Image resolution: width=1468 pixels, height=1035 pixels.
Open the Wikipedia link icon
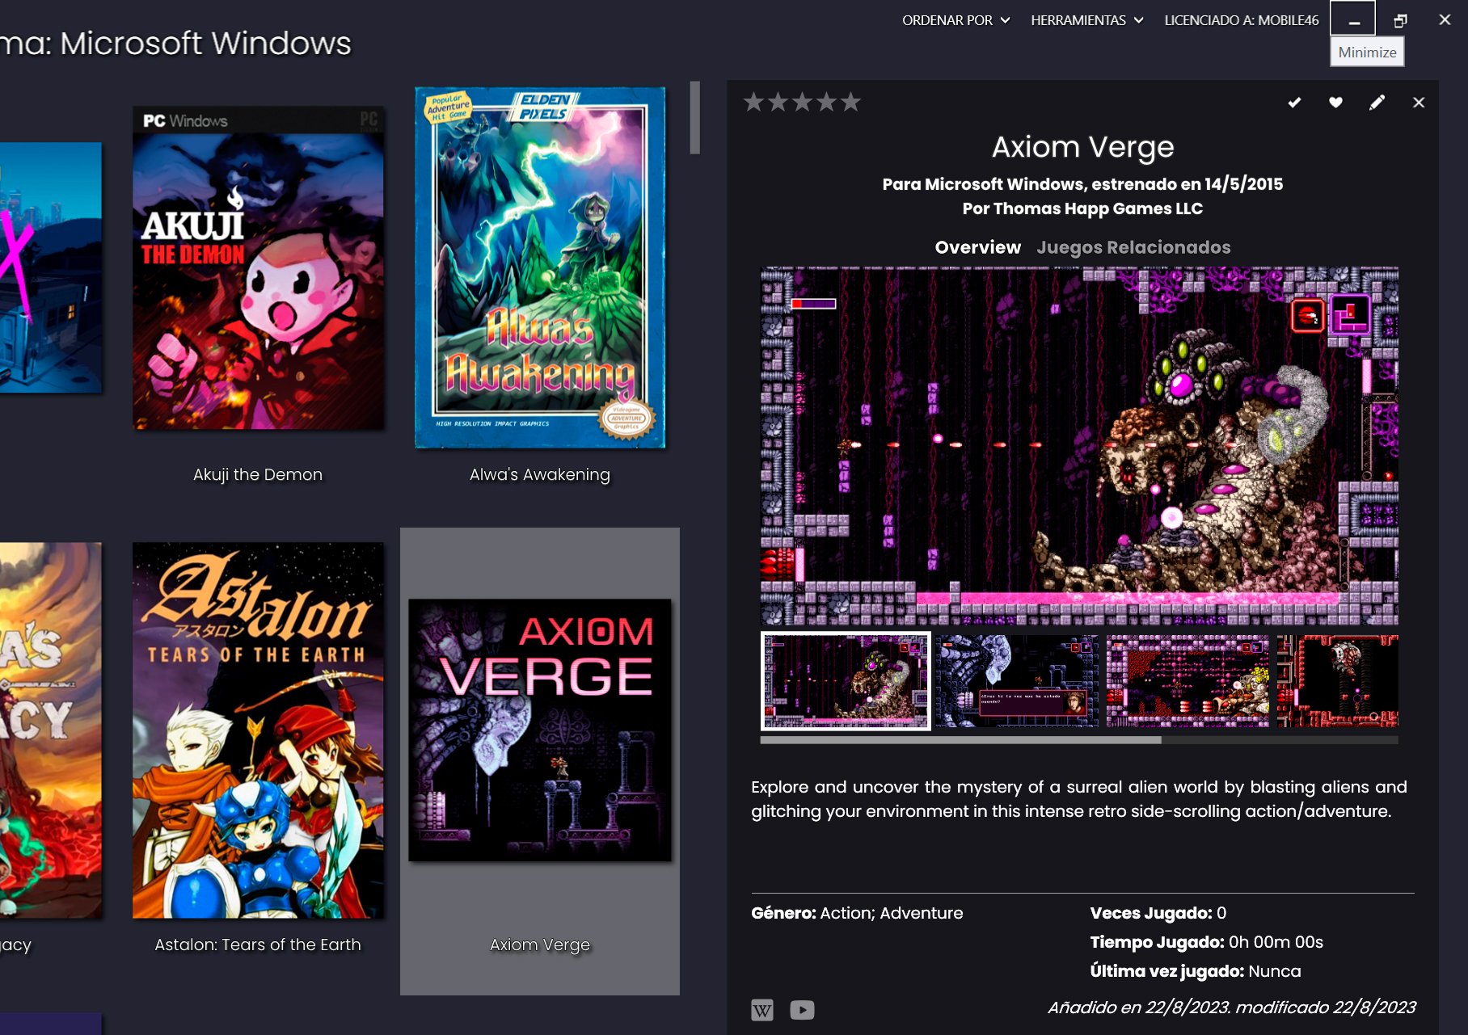(762, 1010)
